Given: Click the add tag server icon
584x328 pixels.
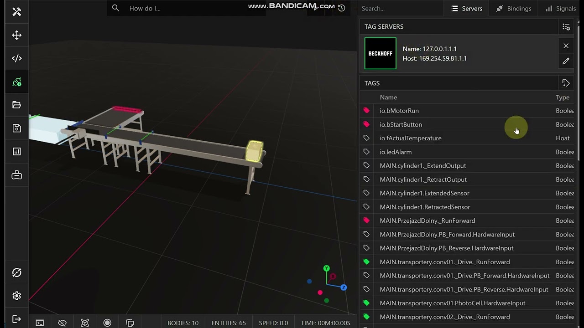Looking at the screenshot, I should [566, 27].
